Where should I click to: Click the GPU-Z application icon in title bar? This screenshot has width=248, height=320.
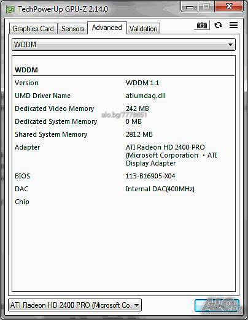tap(10, 9)
